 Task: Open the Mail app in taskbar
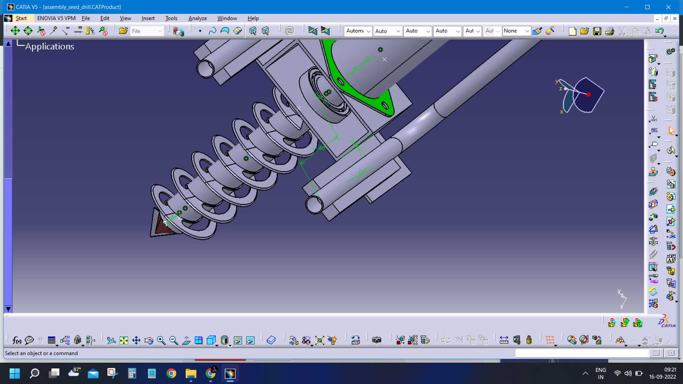[x=93, y=373]
